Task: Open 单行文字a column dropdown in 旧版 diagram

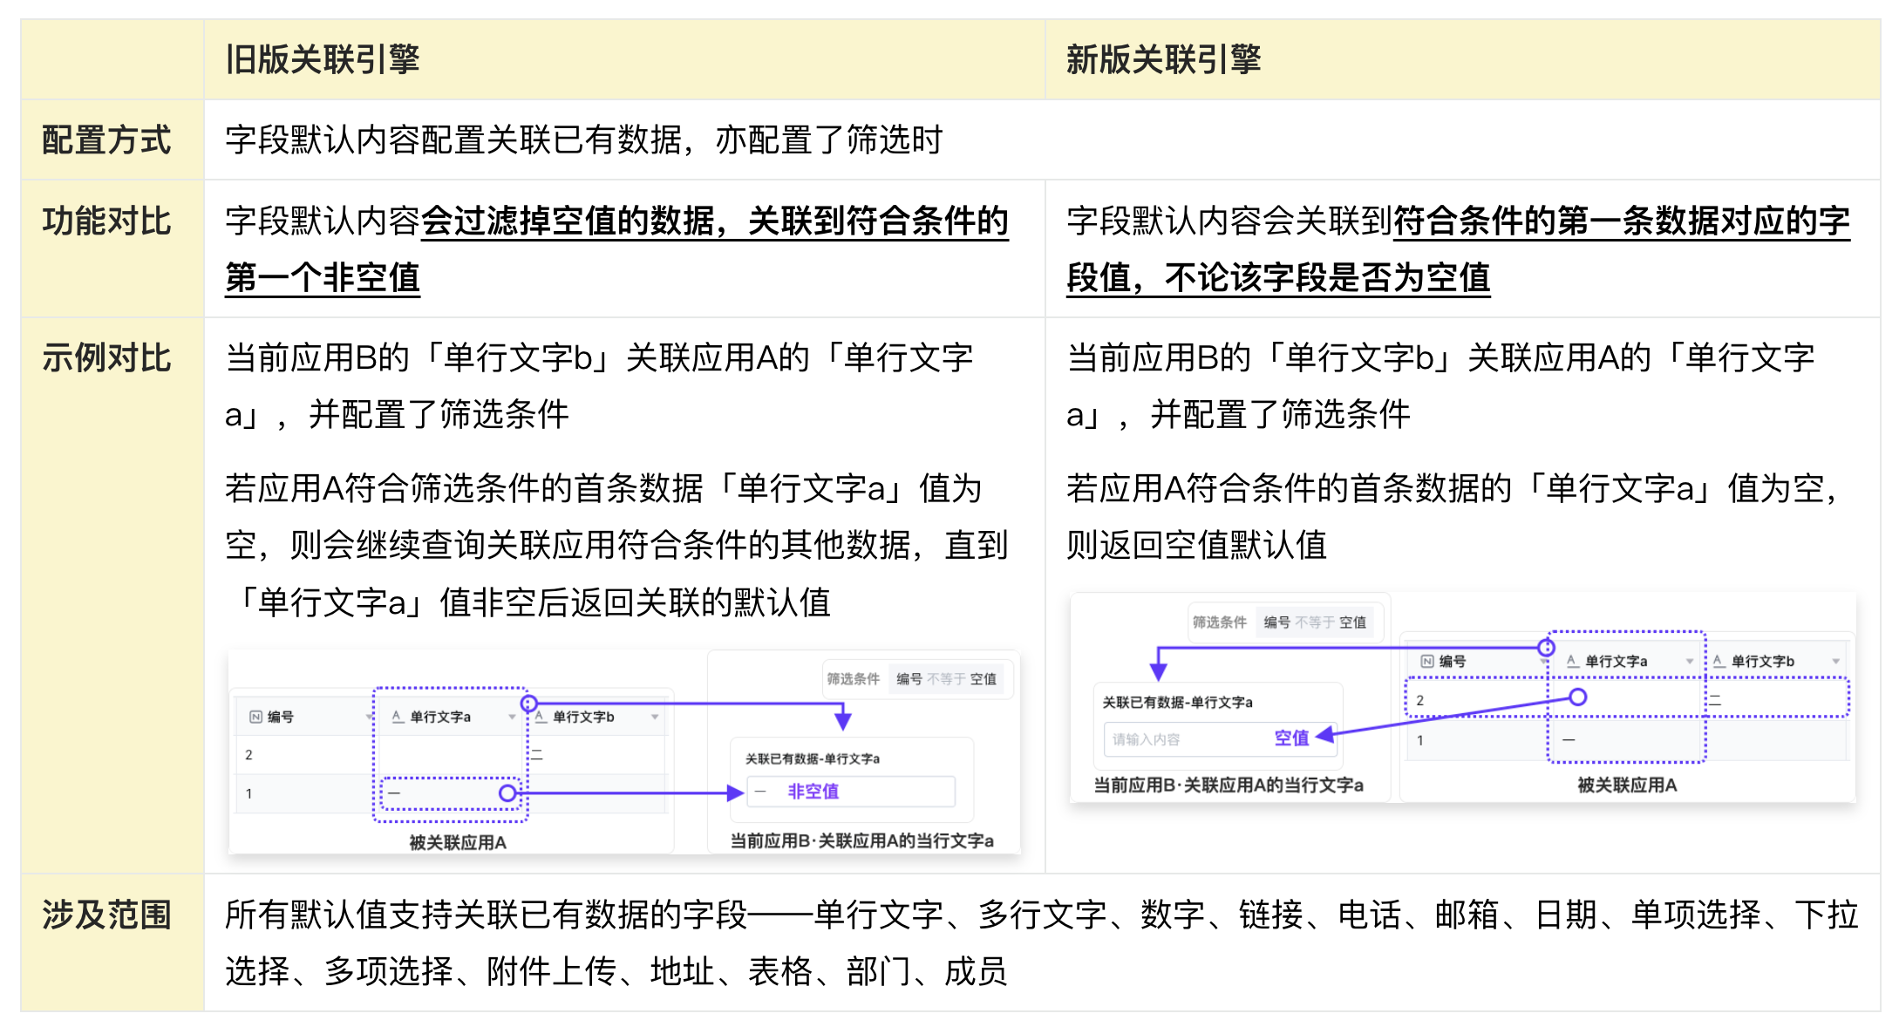Action: click(x=512, y=717)
